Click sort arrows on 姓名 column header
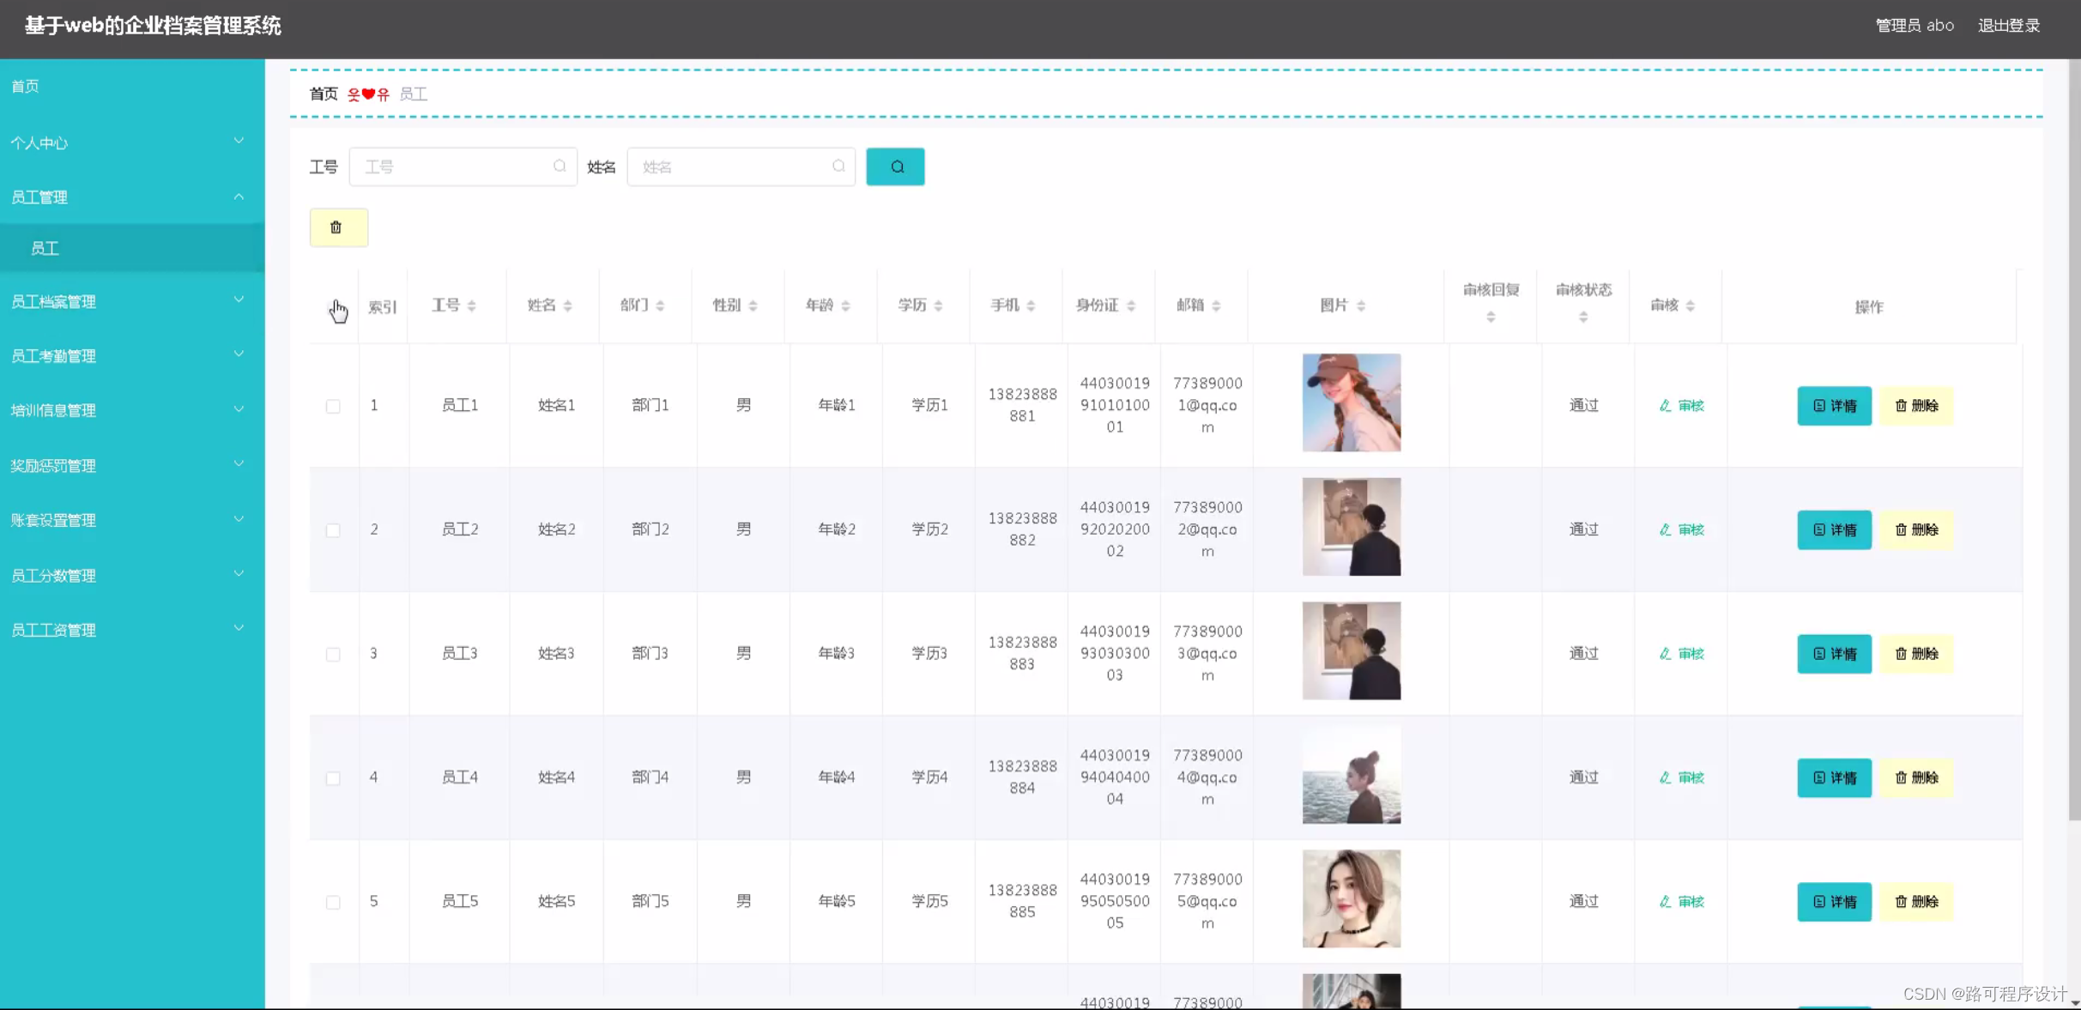Image resolution: width=2081 pixels, height=1010 pixels. click(x=567, y=305)
